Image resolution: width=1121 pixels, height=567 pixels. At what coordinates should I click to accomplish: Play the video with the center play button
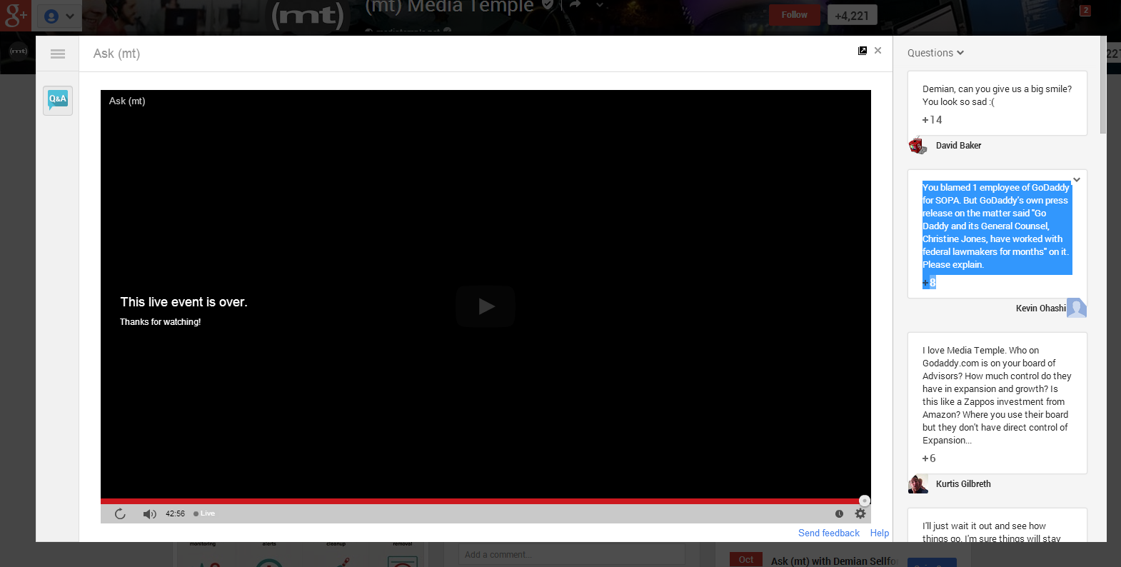click(x=486, y=306)
